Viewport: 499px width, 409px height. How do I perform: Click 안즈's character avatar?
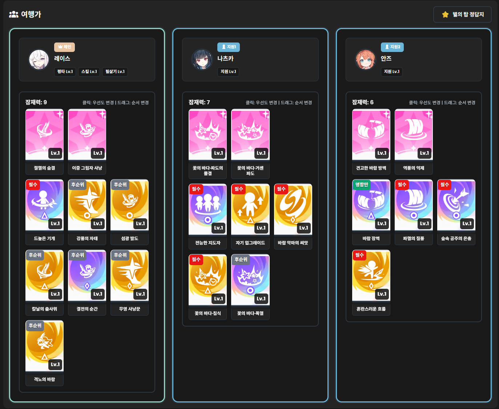pos(365,60)
